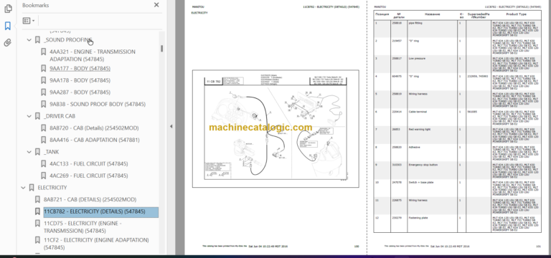
Task: Collapse the _SOUND PROOFING bookmark group
Action: coord(29,40)
